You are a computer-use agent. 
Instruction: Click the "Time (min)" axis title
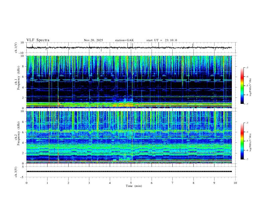[x=134, y=186]
